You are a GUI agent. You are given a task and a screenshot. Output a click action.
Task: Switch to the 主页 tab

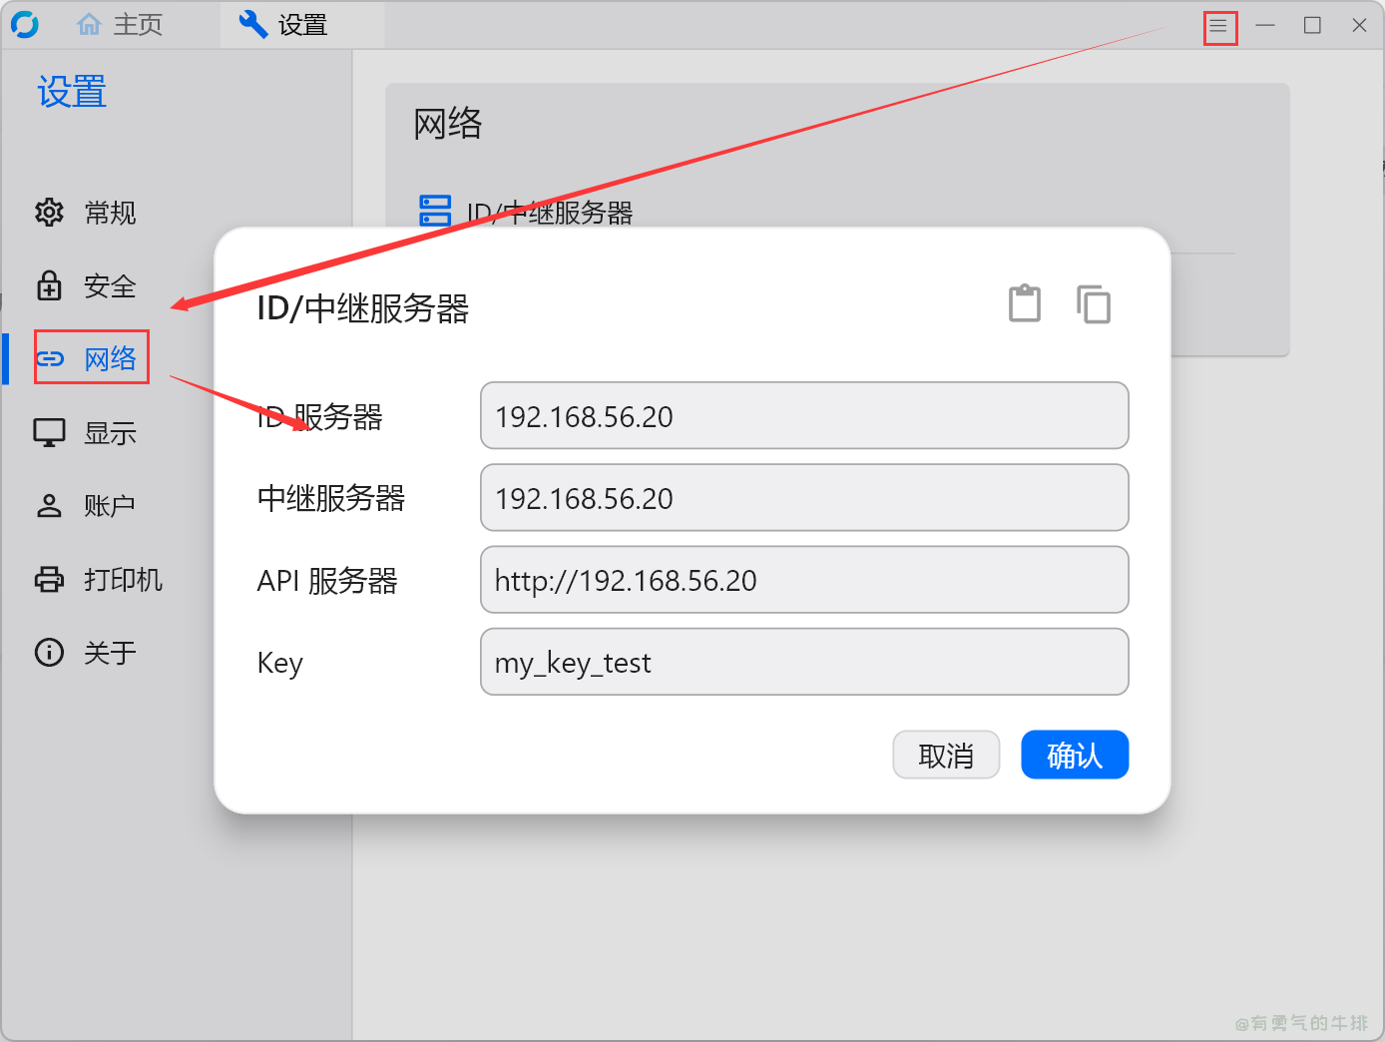pyautogui.click(x=120, y=24)
